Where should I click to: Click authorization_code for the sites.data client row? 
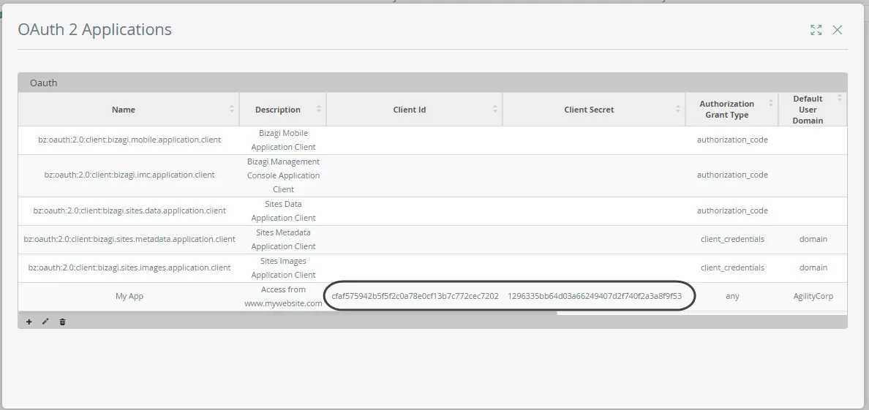[x=732, y=210]
